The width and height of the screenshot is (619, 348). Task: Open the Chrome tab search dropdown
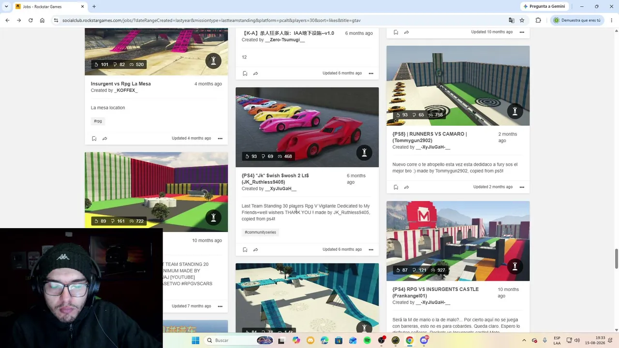7,6
